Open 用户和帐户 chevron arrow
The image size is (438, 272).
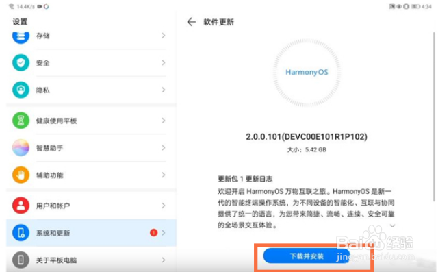click(x=164, y=206)
